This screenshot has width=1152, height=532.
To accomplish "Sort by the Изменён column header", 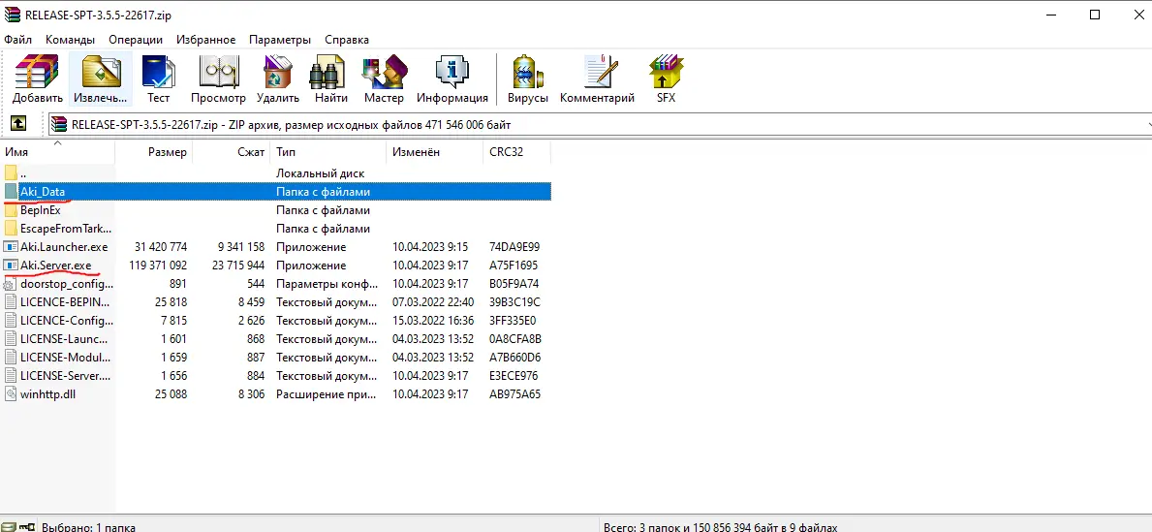I will click(434, 152).
